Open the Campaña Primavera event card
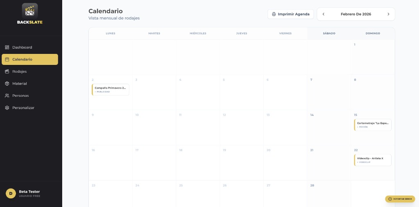Image resolution: width=419 pixels, height=207 pixels. click(x=110, y=90)
